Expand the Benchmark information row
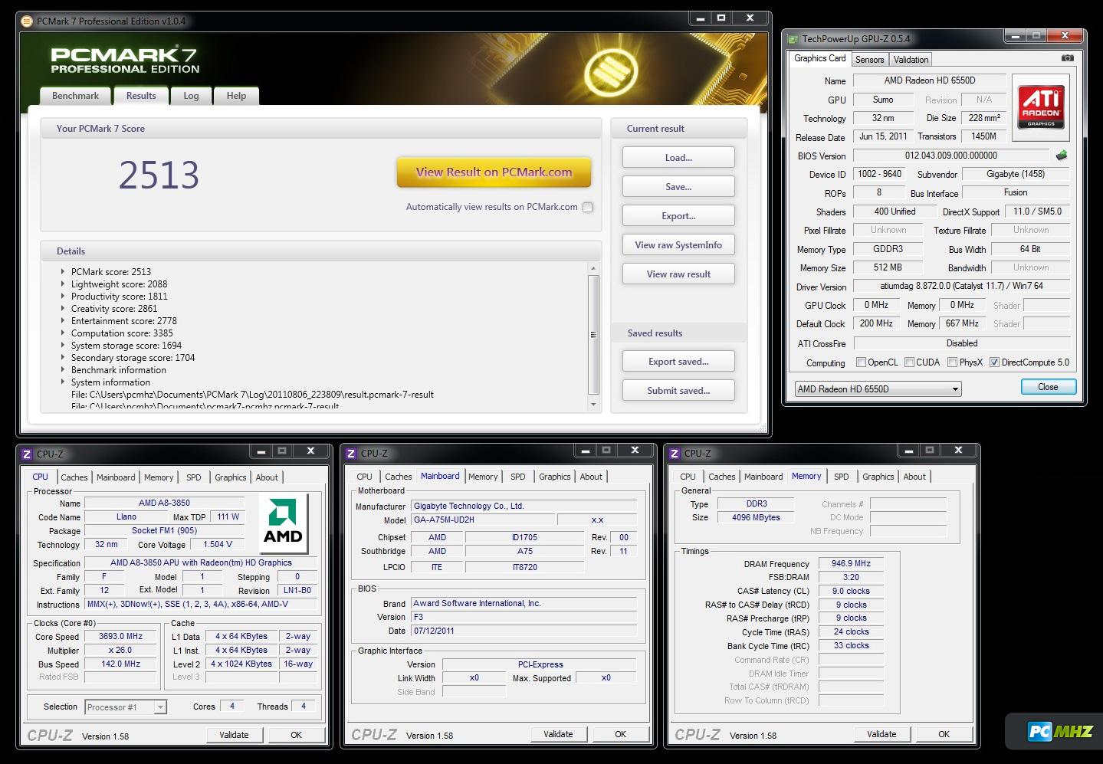The image size is (1103, 764). pyautogui.click(x=63, y=369)
